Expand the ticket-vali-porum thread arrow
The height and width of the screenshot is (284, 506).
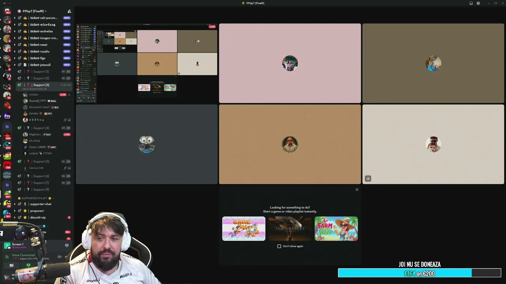(x=15, y=18)
